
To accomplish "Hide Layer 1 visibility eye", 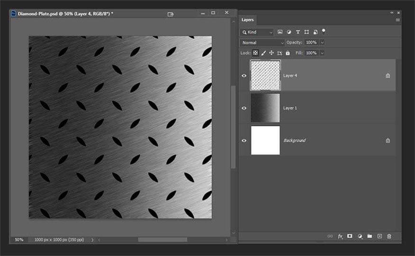I will (244, 108).
